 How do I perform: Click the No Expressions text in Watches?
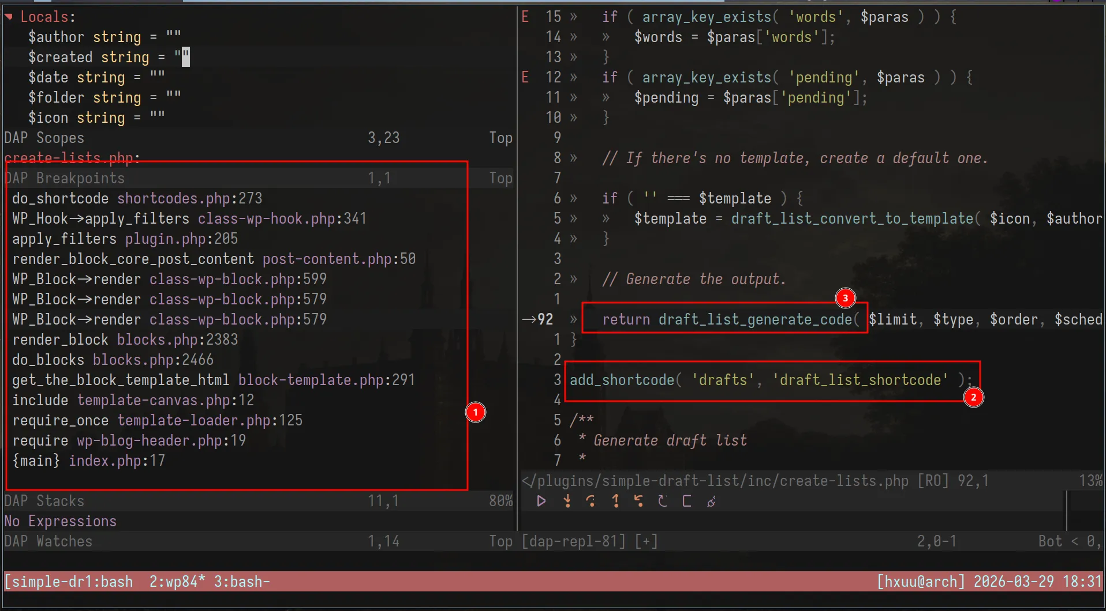61,521
